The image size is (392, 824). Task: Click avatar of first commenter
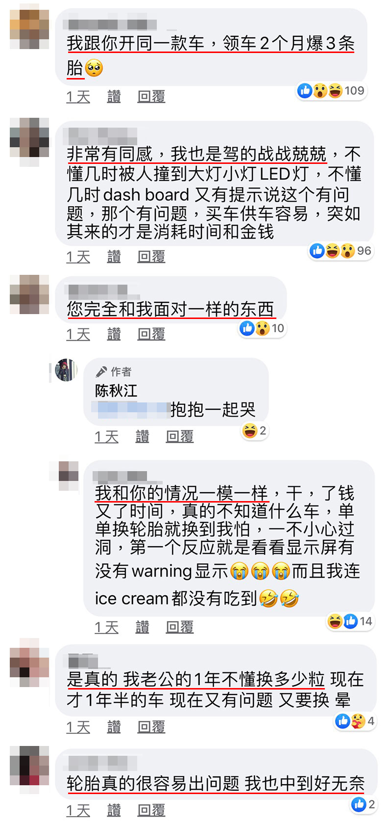29,27
